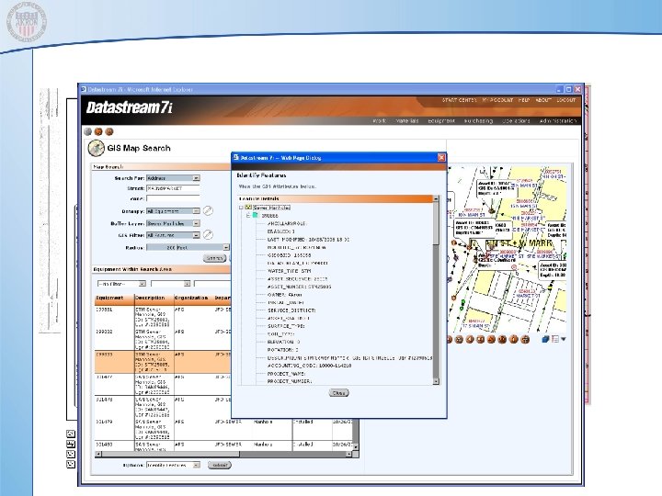Open the Administration menu
This screenshot has width=662, height=496.
(558, 120)
